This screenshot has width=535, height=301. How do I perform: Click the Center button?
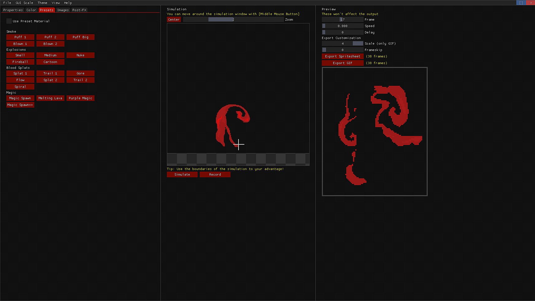pos(174,20)
